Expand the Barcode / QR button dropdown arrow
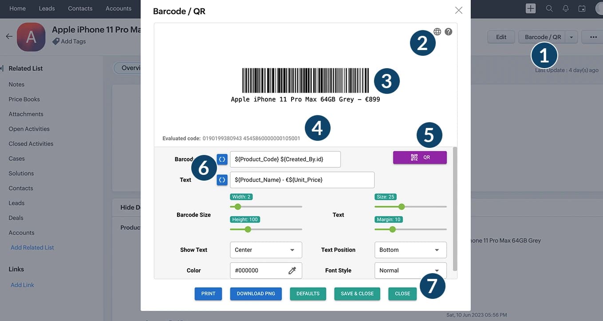 click(x=571, y=37)
